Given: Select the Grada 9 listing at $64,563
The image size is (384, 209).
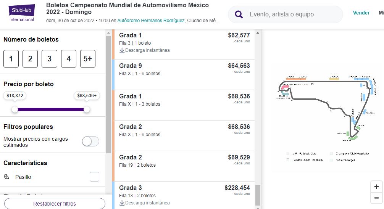Looking at the screenshot, I should (x=184, y=75).
